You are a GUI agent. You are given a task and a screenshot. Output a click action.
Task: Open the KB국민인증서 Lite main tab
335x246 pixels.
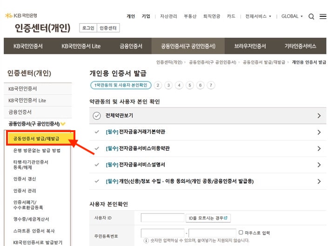tap(81, 46)
